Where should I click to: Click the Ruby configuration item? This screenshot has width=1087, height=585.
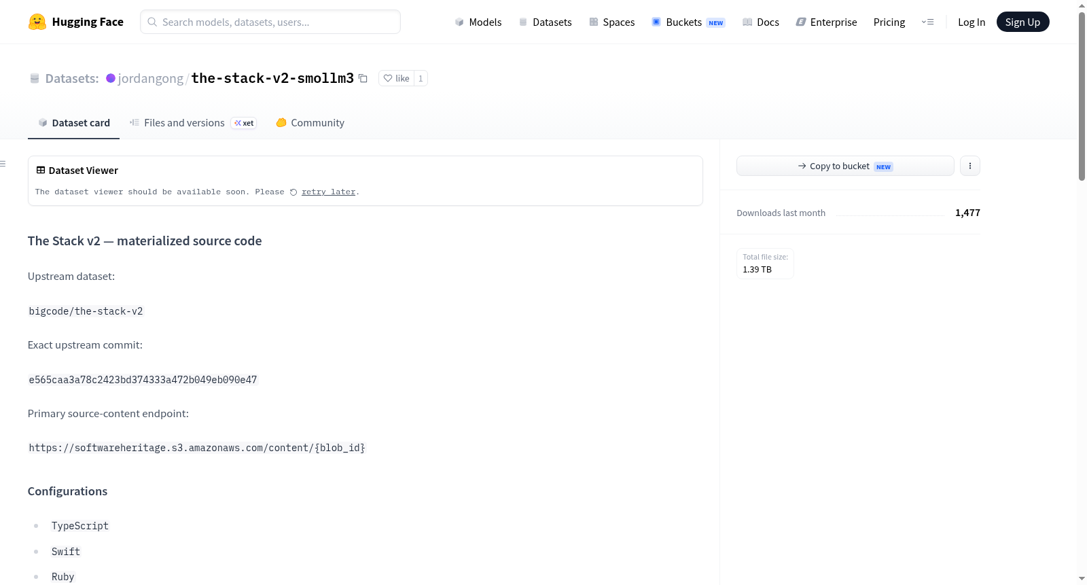pyautogui.click(x=63, y=577)
